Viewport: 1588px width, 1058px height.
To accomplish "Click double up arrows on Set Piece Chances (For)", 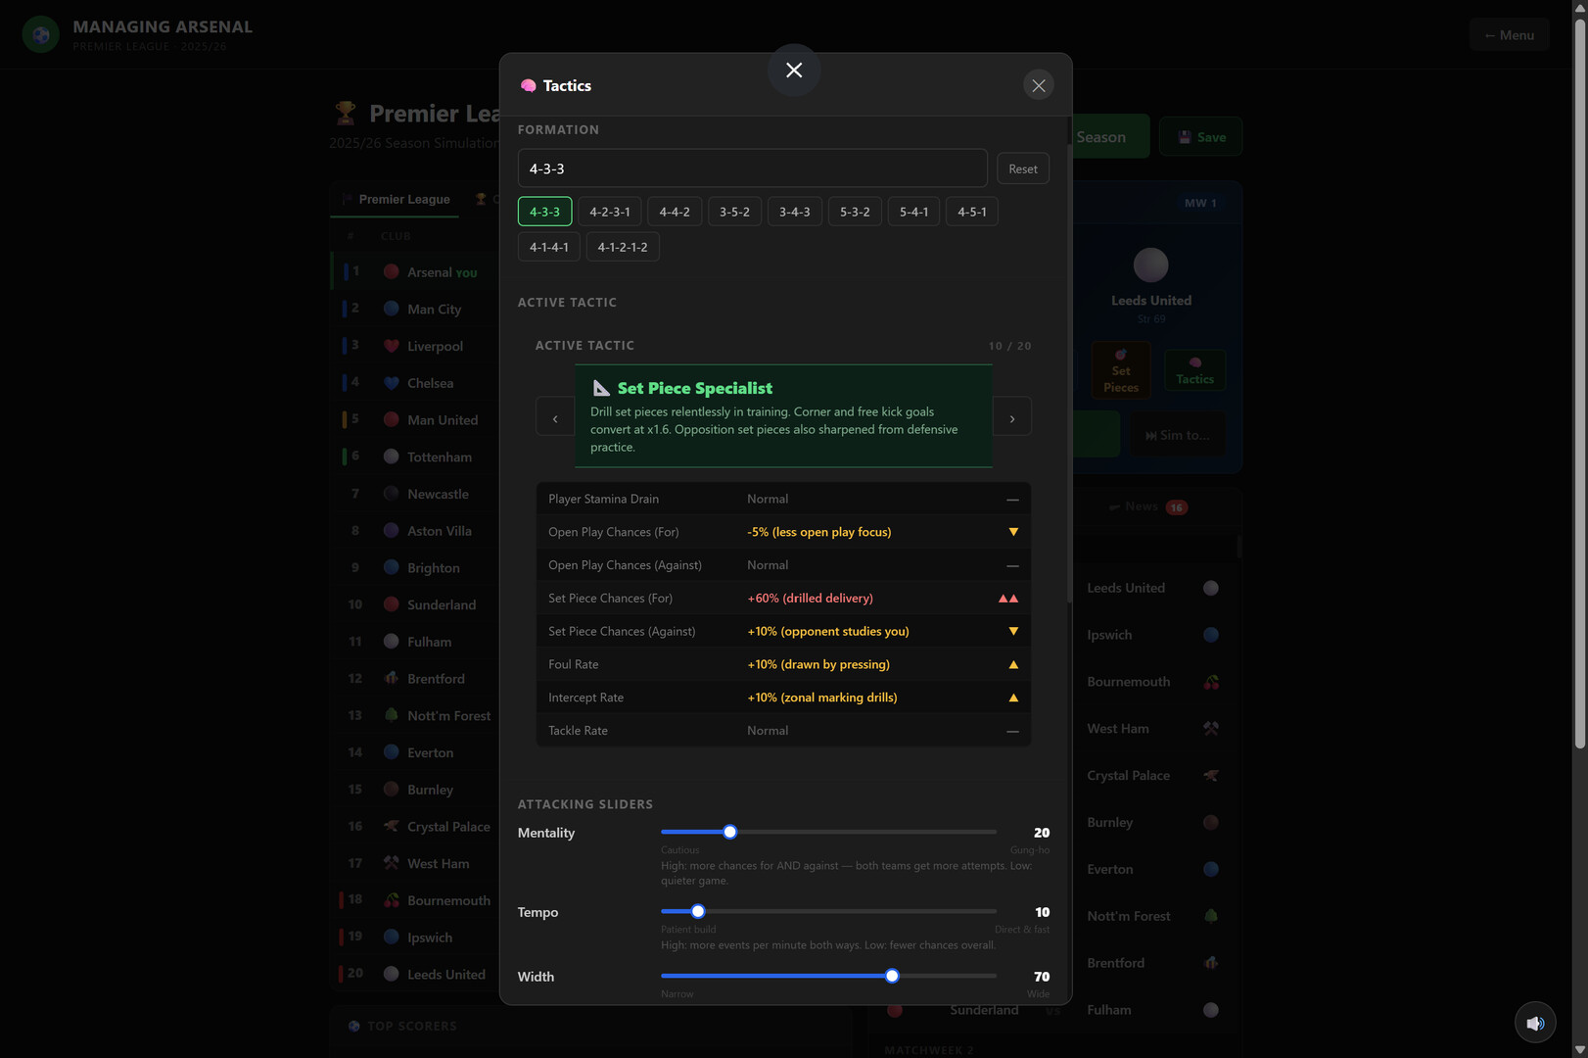I will pos(1008,599).
